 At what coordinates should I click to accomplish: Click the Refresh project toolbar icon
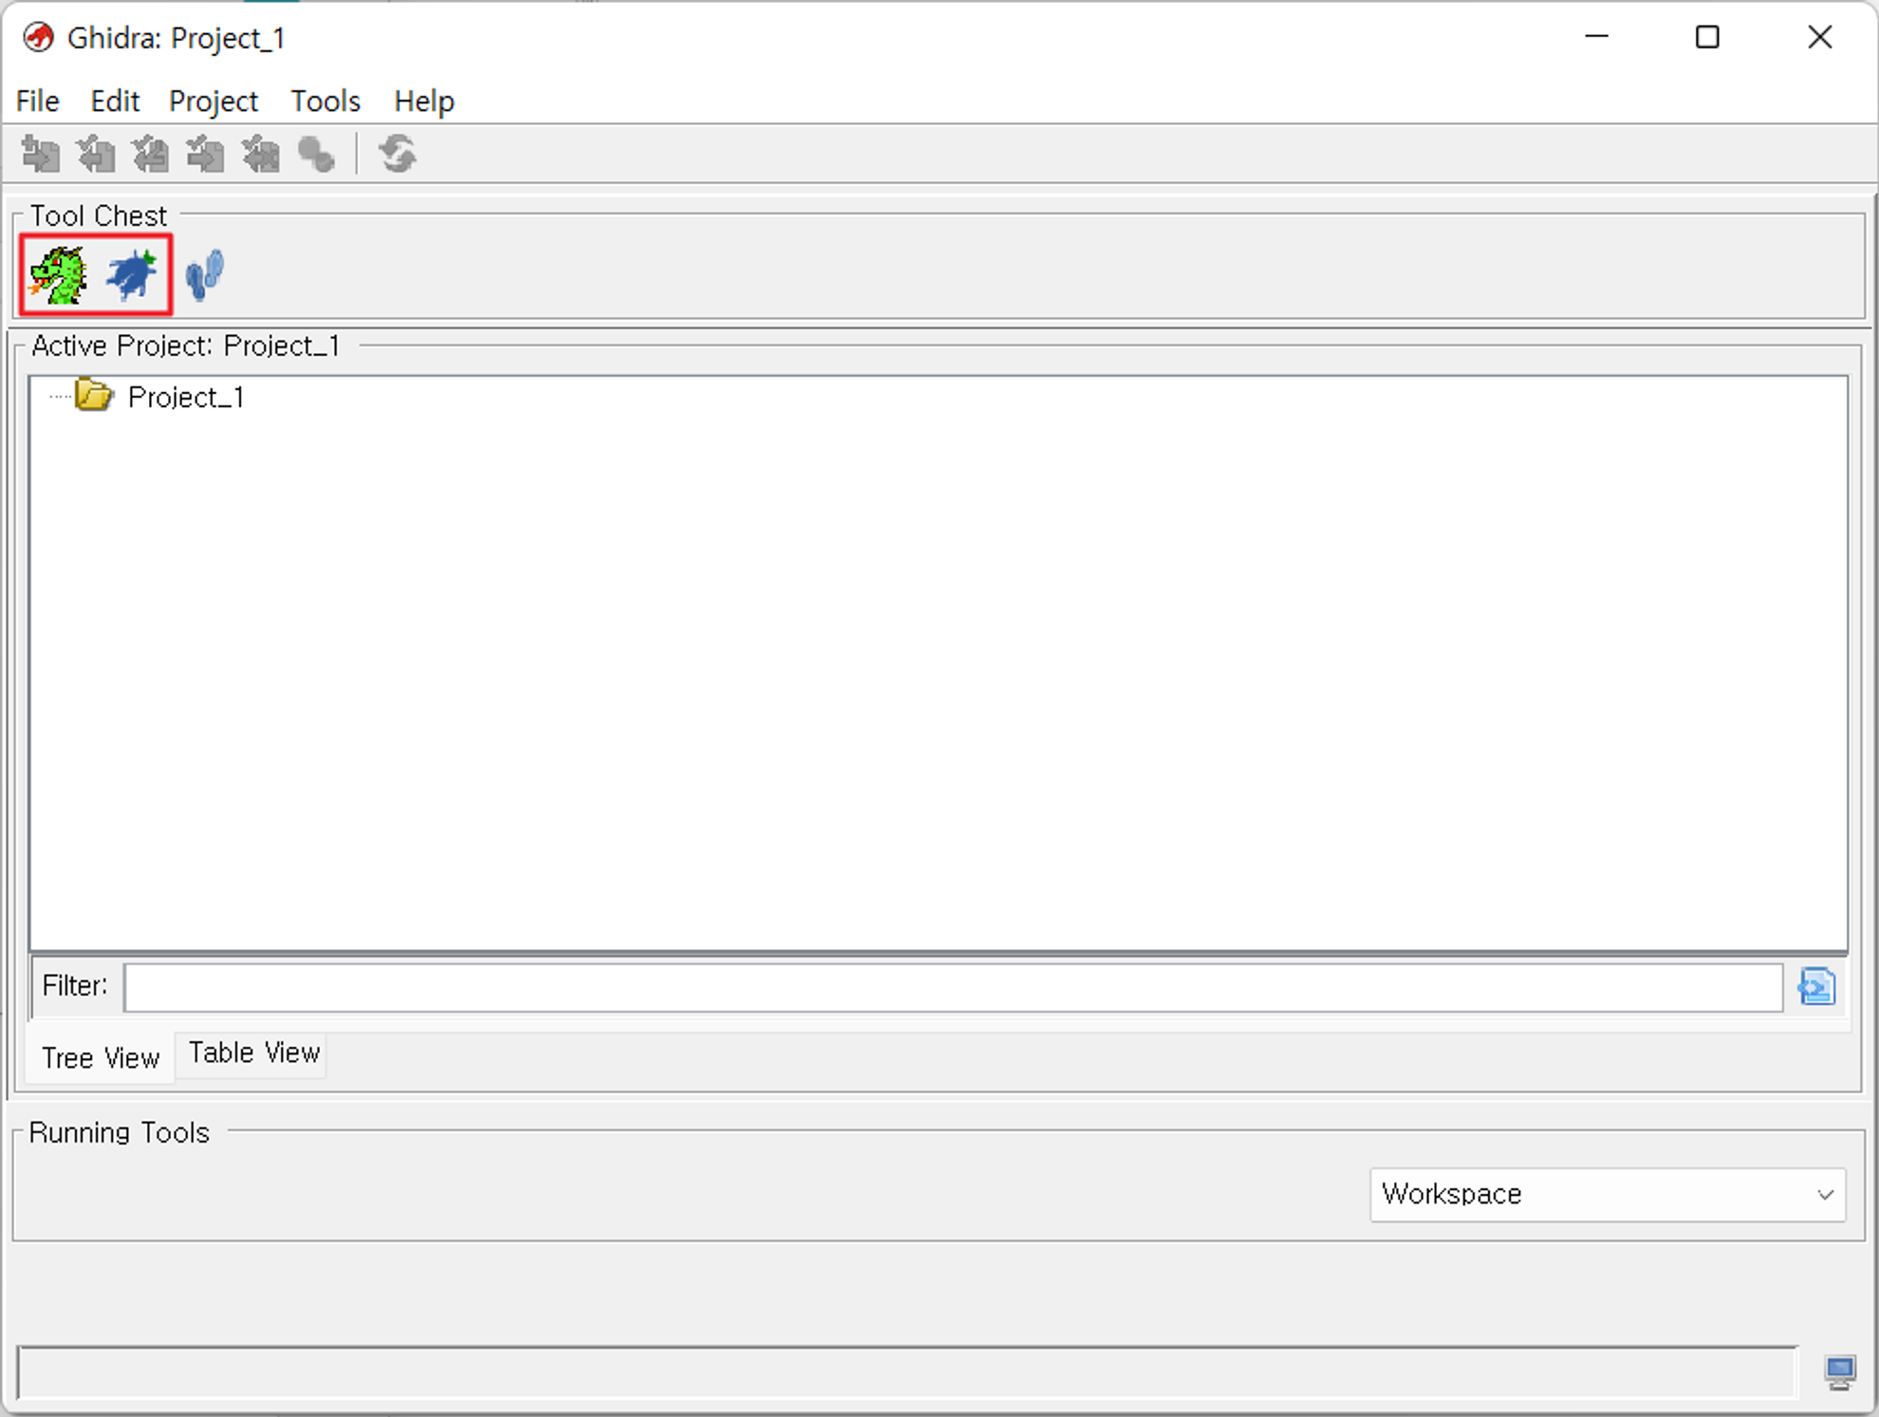[x=398, y=154]
